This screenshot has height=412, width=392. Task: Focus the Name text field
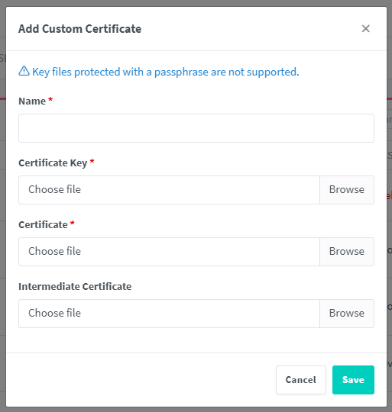pyautogui.click(x=196, y=128)
